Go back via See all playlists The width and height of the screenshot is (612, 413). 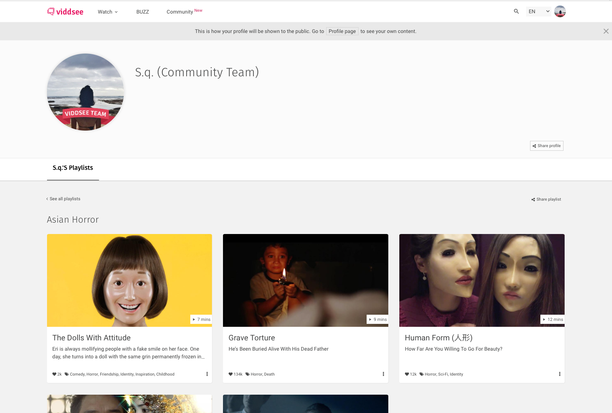[63, 199]
